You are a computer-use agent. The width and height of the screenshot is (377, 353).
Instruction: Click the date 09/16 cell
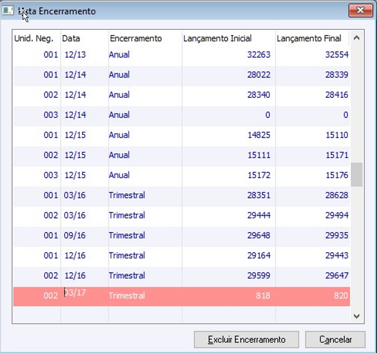tap(75, 235)
